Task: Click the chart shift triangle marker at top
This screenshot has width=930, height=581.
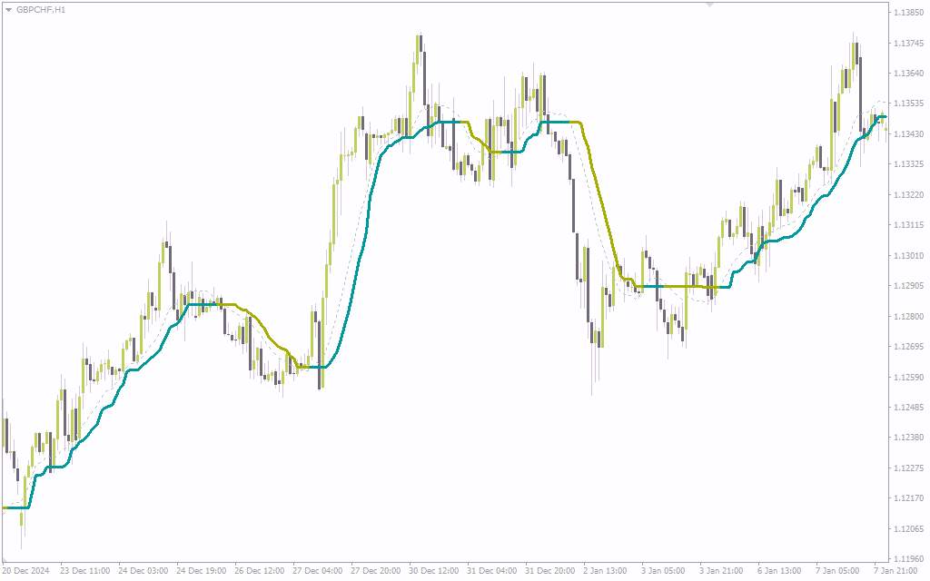Action: tap(708, 5)
